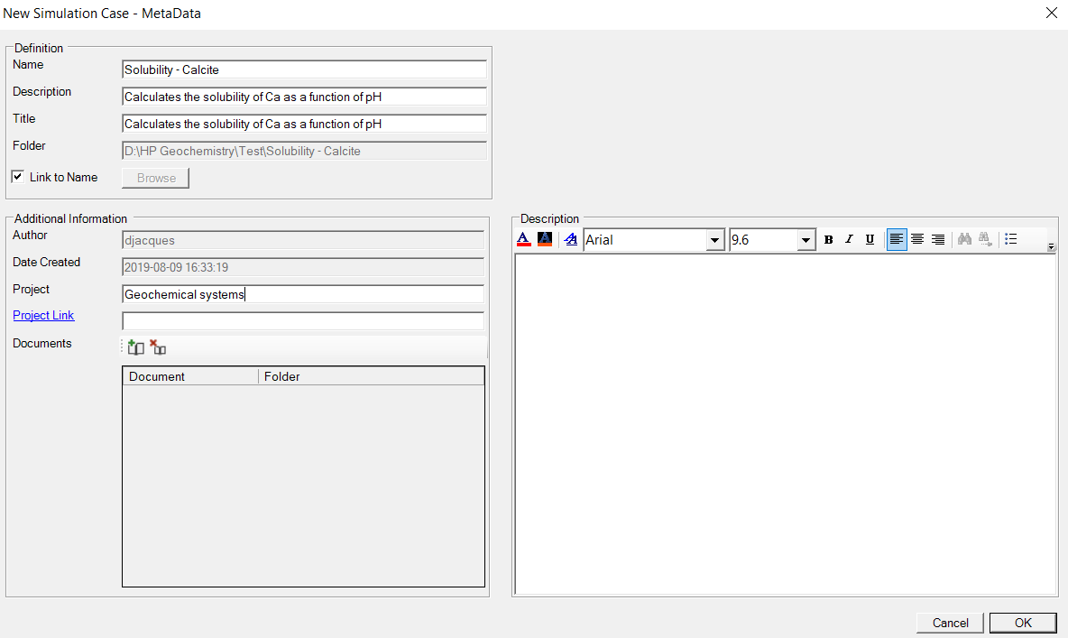Pick the red font color swatch
This screenshot has width=1068, height=638.
click(523, 240)
